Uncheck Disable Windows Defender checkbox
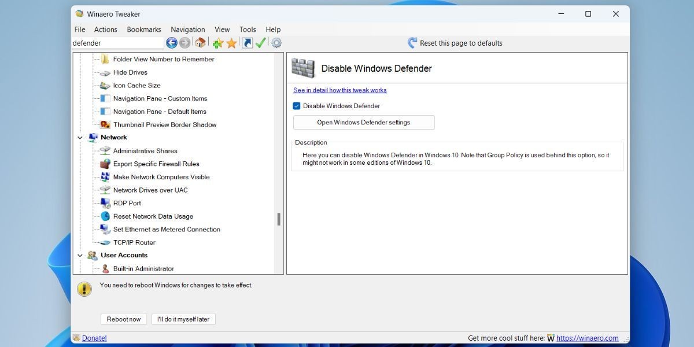Viewport: 694px width, 347px height. tap(297, 106)
